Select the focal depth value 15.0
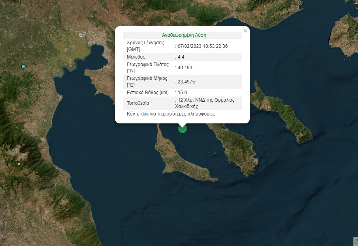 [x=182, y=93]
